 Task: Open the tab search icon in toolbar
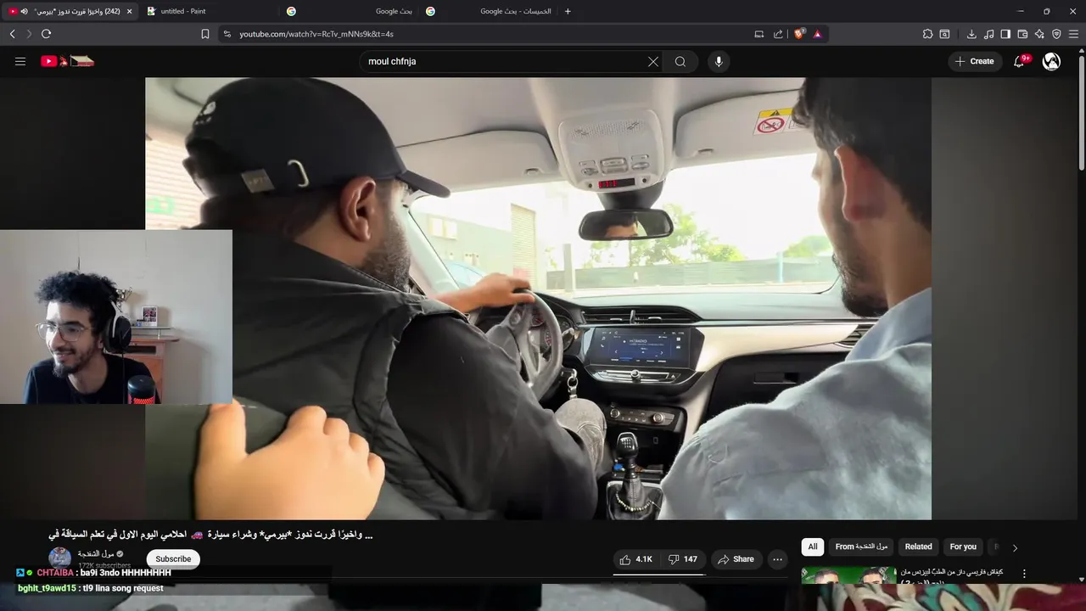pos(944,34)
